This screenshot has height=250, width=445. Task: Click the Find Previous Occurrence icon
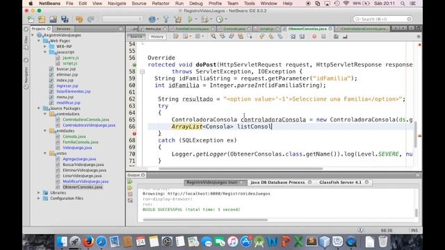[x=222, y=36]
